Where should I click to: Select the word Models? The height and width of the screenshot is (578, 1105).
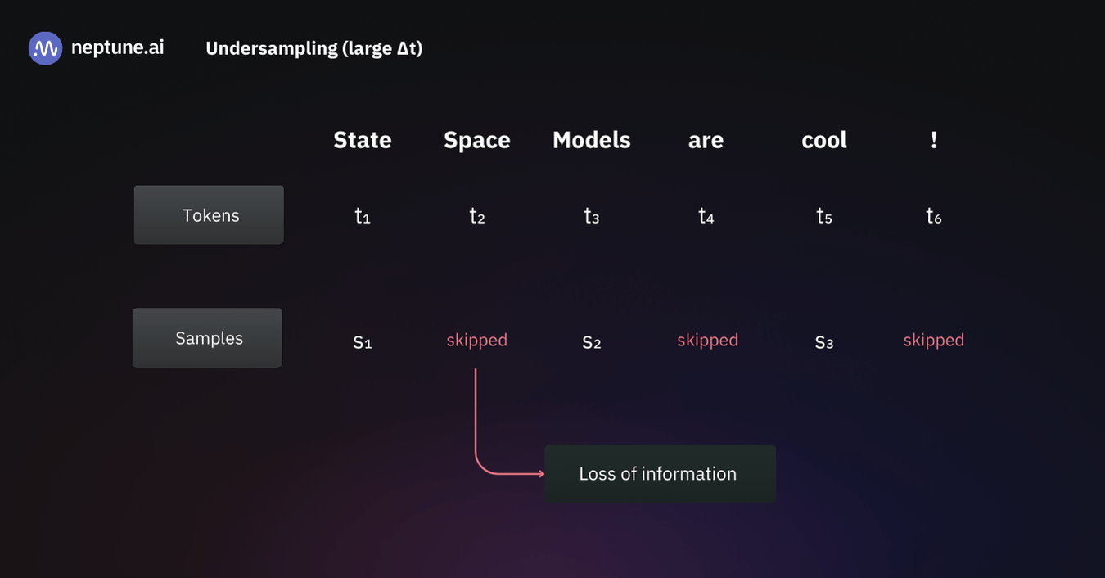pyautogui.click(x=592, y=140)
